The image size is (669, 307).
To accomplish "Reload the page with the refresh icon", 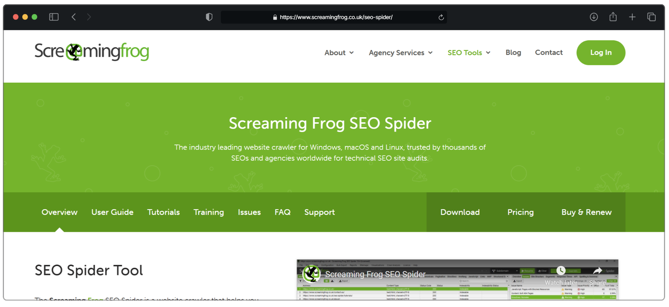I will pos(441,17).
